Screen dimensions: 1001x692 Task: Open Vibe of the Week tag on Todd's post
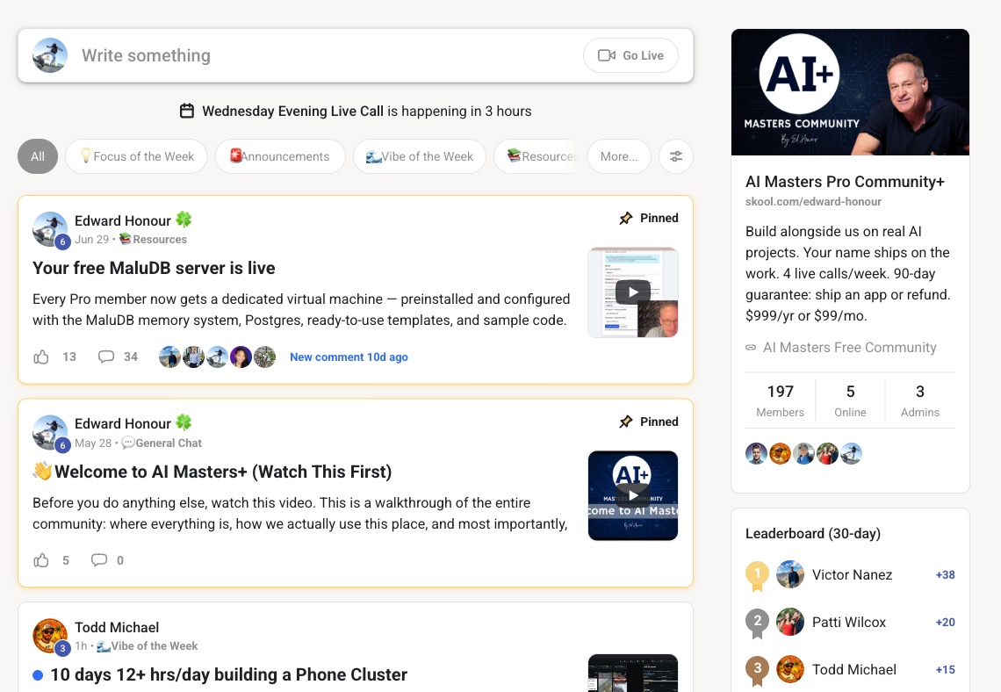pos(147,646)
